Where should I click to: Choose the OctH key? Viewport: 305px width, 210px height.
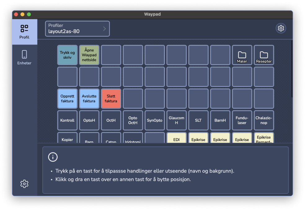point(111,120)
